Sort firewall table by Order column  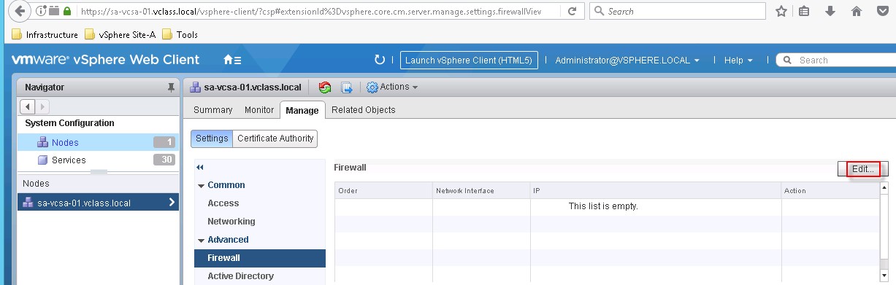[383, 191]
